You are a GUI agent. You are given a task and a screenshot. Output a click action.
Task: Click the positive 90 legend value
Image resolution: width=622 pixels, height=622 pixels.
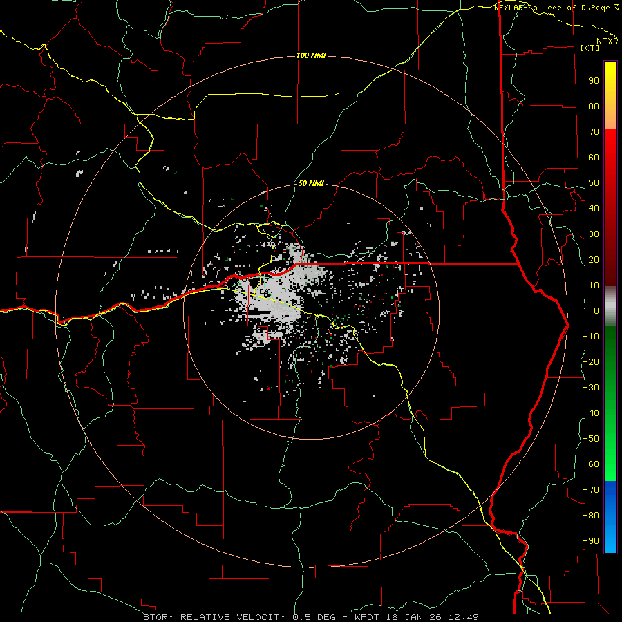click(594, 81)
